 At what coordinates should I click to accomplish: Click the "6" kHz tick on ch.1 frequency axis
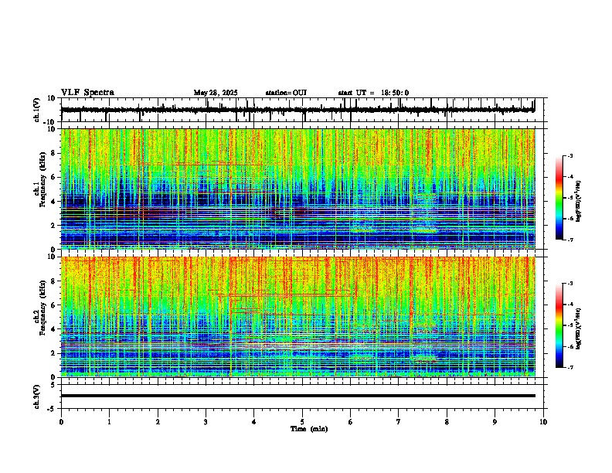pos(54,177)
